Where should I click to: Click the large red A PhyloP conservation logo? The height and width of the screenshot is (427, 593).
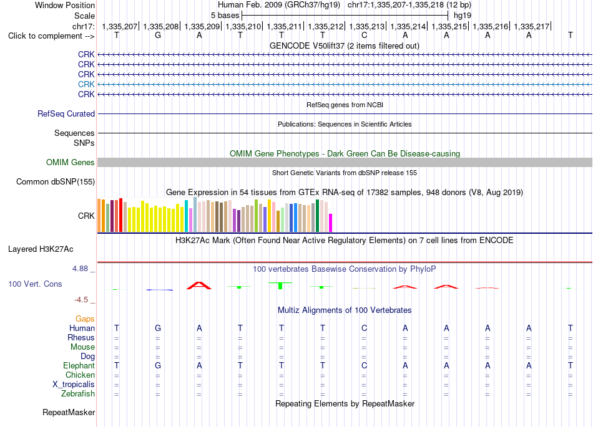[x=199, y=285]
